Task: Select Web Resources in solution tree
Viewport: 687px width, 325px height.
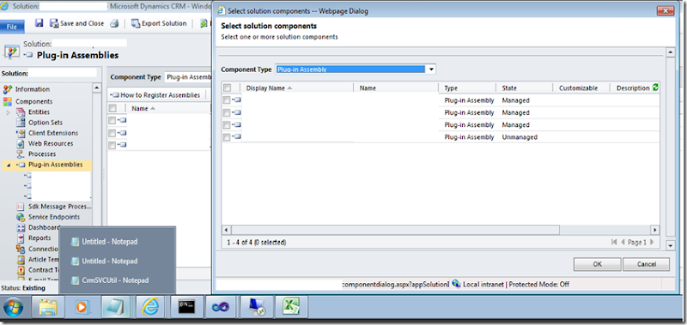Action: pyautogui.click(x=51, y=143)
